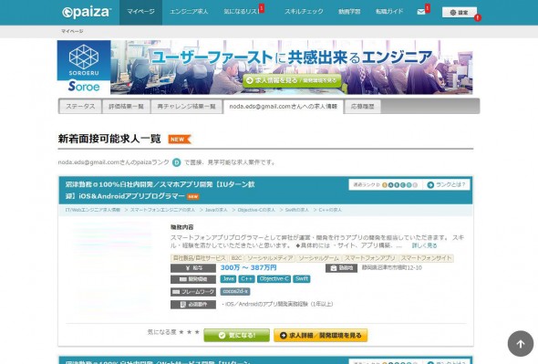Open the iOS&Androidアプリプログラマー job title
538x364 pixels.
(x=160, y=191)
